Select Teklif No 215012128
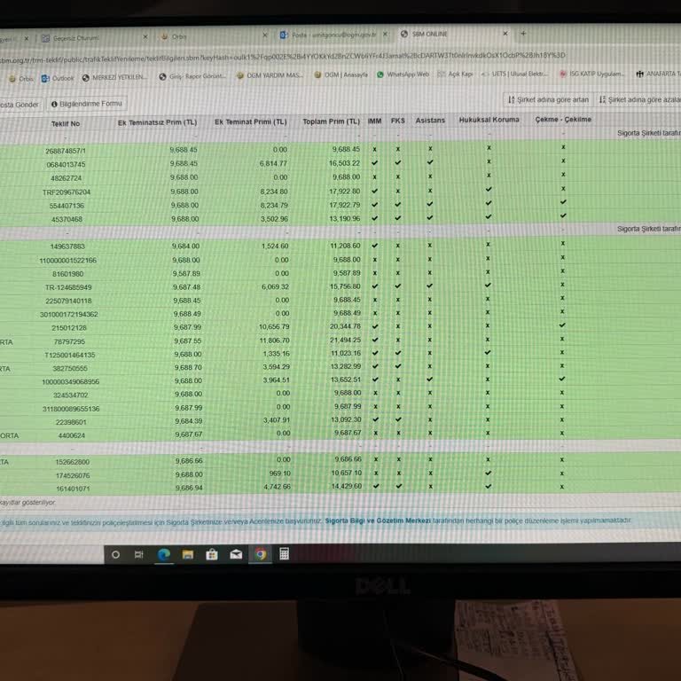This screenshot has height=681, width=681. pyautogui.click(x=69, y=328)
